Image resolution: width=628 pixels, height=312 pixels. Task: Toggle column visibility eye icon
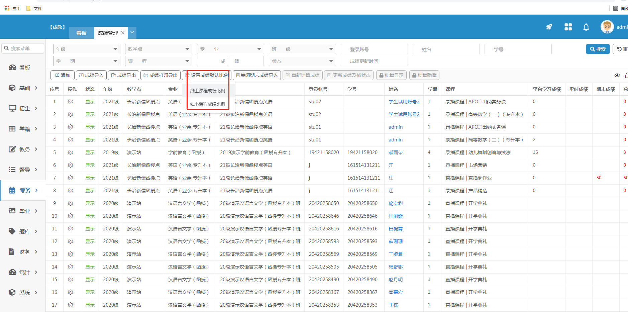tap(617, 75)
